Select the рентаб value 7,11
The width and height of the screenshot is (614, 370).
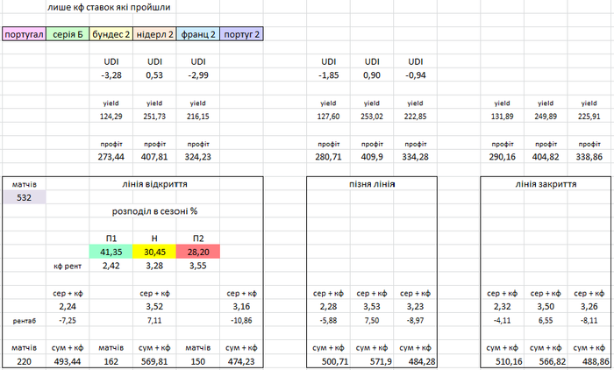tap(154, 320)
